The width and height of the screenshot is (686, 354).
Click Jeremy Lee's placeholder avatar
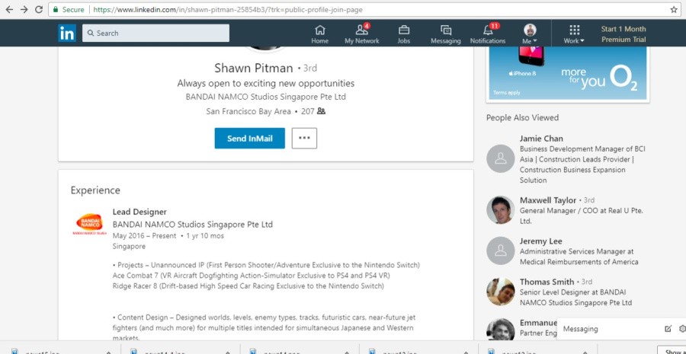(501, 251)
